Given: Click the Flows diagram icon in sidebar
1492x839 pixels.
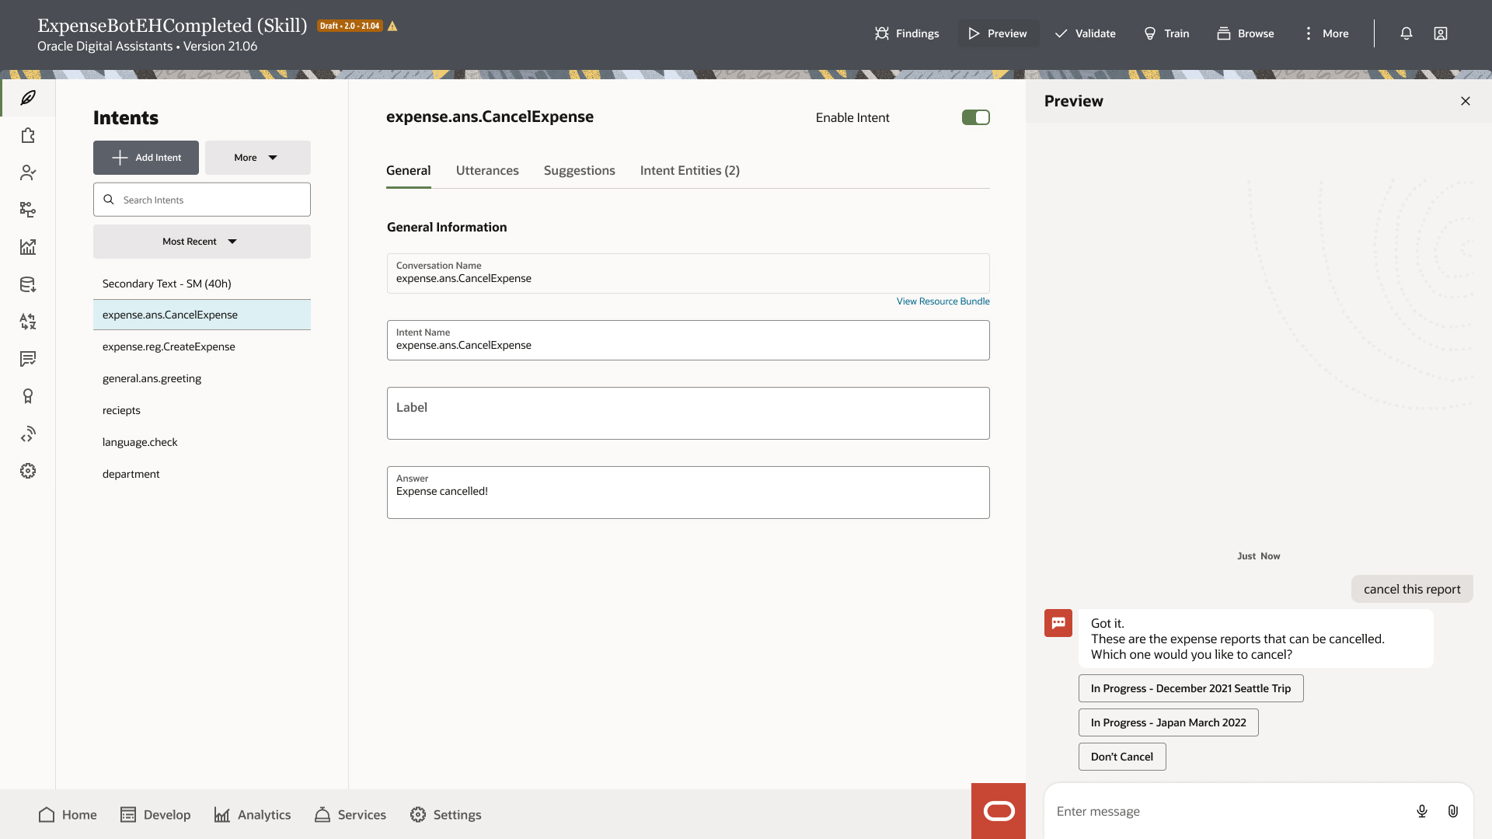Looking at the screenshot, I should (28, 210).
